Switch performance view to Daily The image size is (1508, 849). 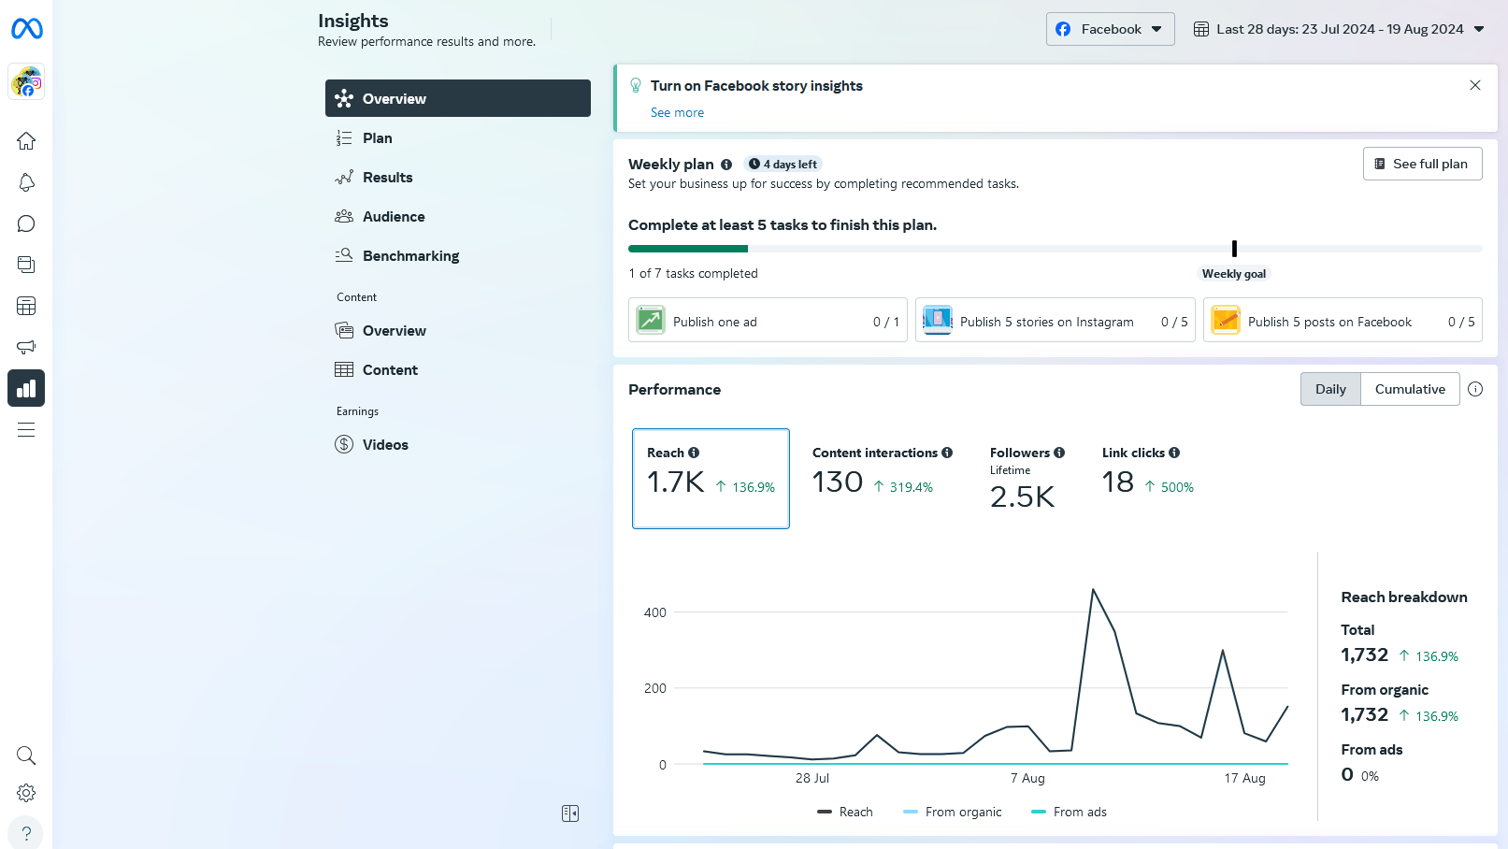pos(1330,389)
